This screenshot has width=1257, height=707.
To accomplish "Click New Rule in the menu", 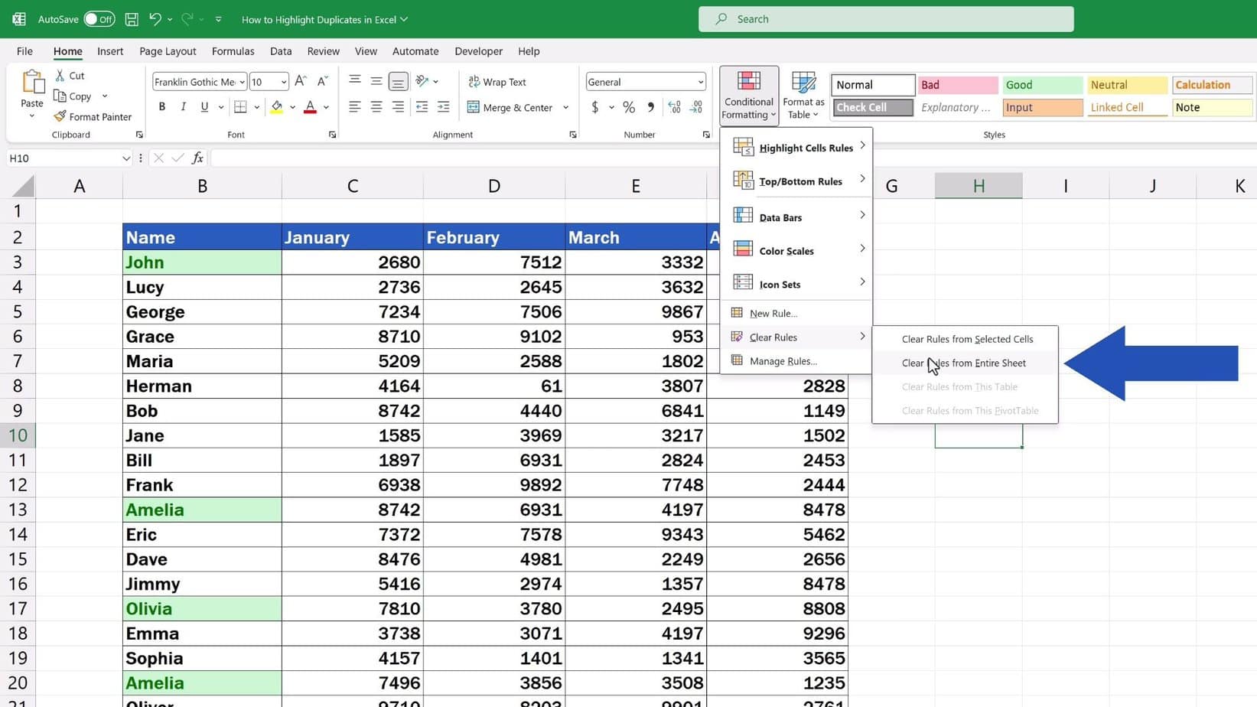I will [773, 313].
